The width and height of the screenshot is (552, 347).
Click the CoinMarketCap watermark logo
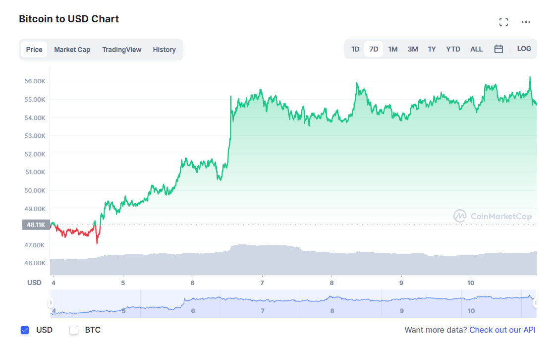[x=492, y=216]
